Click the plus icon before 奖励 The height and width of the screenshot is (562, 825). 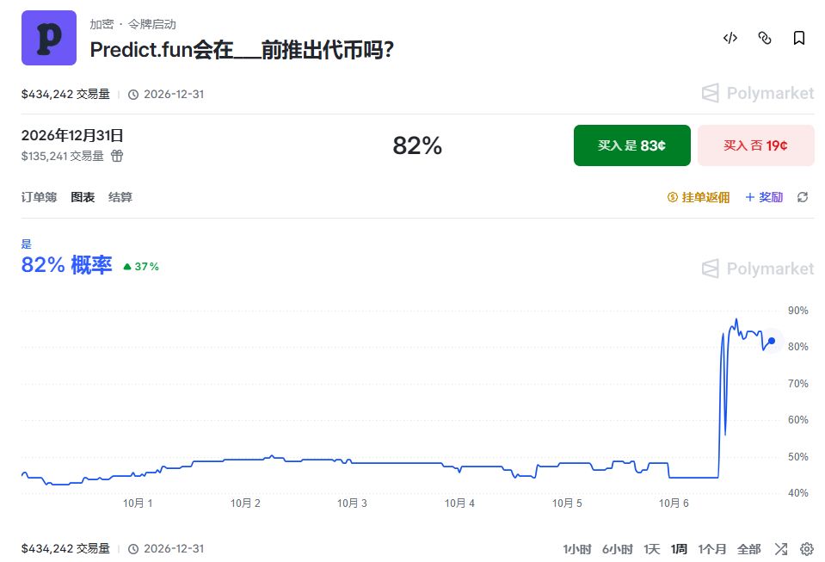(750, 197)
